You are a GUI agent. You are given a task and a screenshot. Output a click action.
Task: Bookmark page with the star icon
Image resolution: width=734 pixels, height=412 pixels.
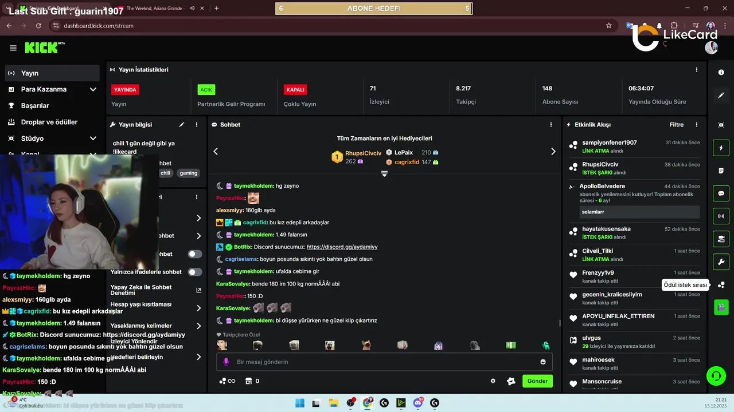609,26
